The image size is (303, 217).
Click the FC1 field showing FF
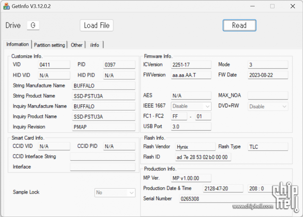point(179,116)
